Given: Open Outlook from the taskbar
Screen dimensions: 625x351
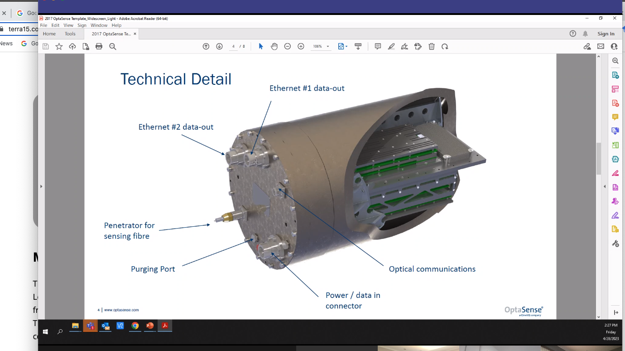Looking at the screenshot, I should tap(105, 326).
